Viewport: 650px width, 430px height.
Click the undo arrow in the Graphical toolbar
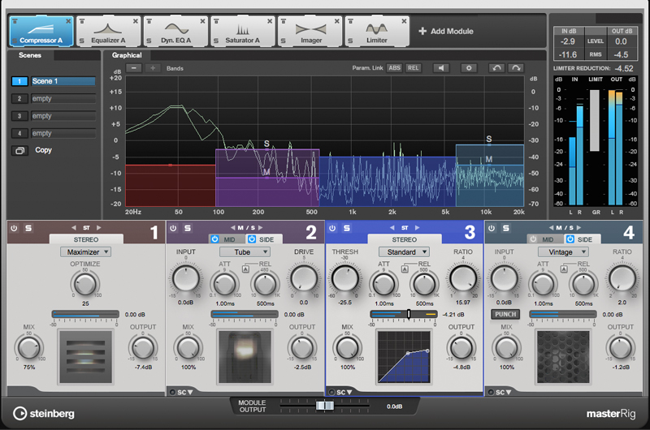(496, 68)
